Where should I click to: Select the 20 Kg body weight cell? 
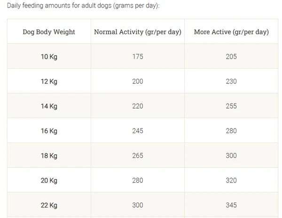pyautogui.click(x=49, y=180)
